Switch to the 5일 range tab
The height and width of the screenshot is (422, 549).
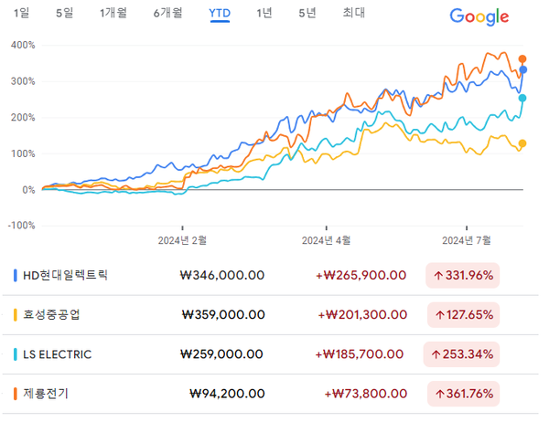click(65, 13)
